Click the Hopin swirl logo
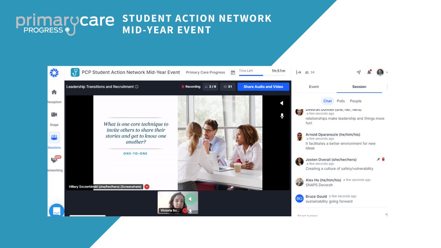The image size is (441, 248). click(x=54, y=73)
